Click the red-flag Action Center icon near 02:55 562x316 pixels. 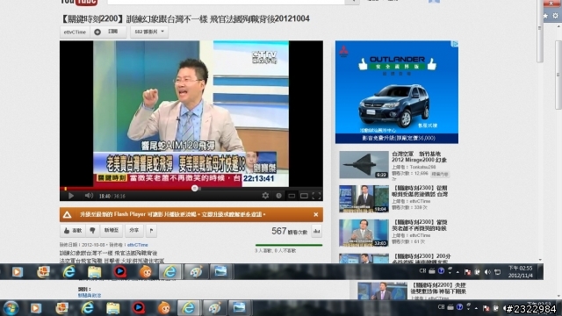click(x=467, y=272)
